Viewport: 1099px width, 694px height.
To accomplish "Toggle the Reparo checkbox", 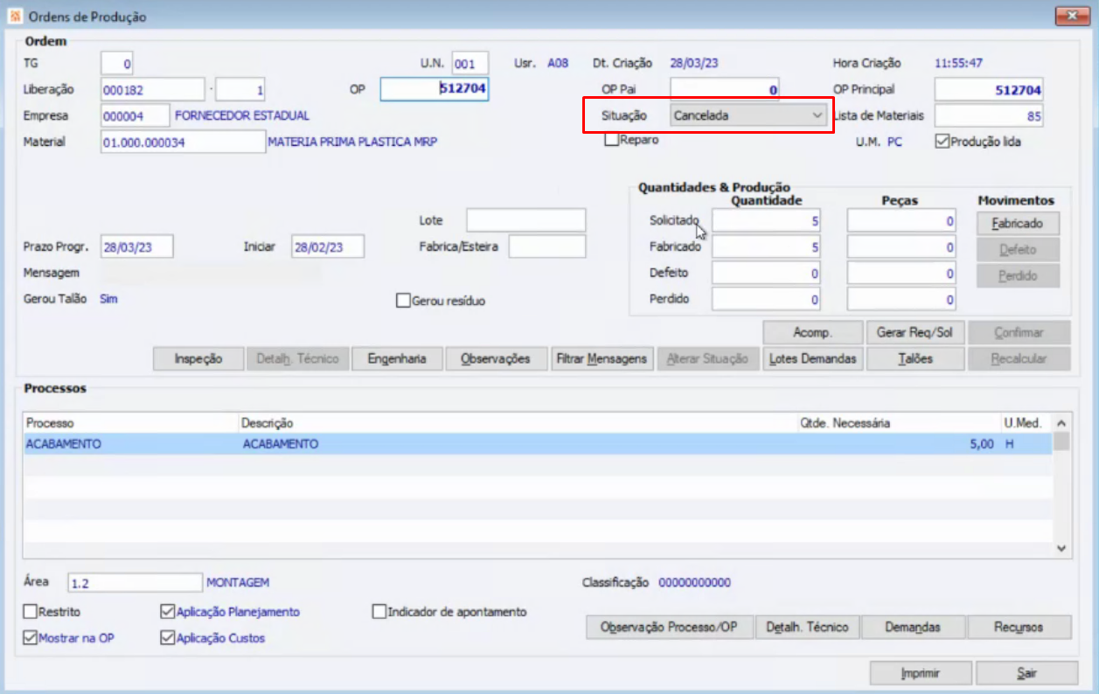I will coord(612,140).
